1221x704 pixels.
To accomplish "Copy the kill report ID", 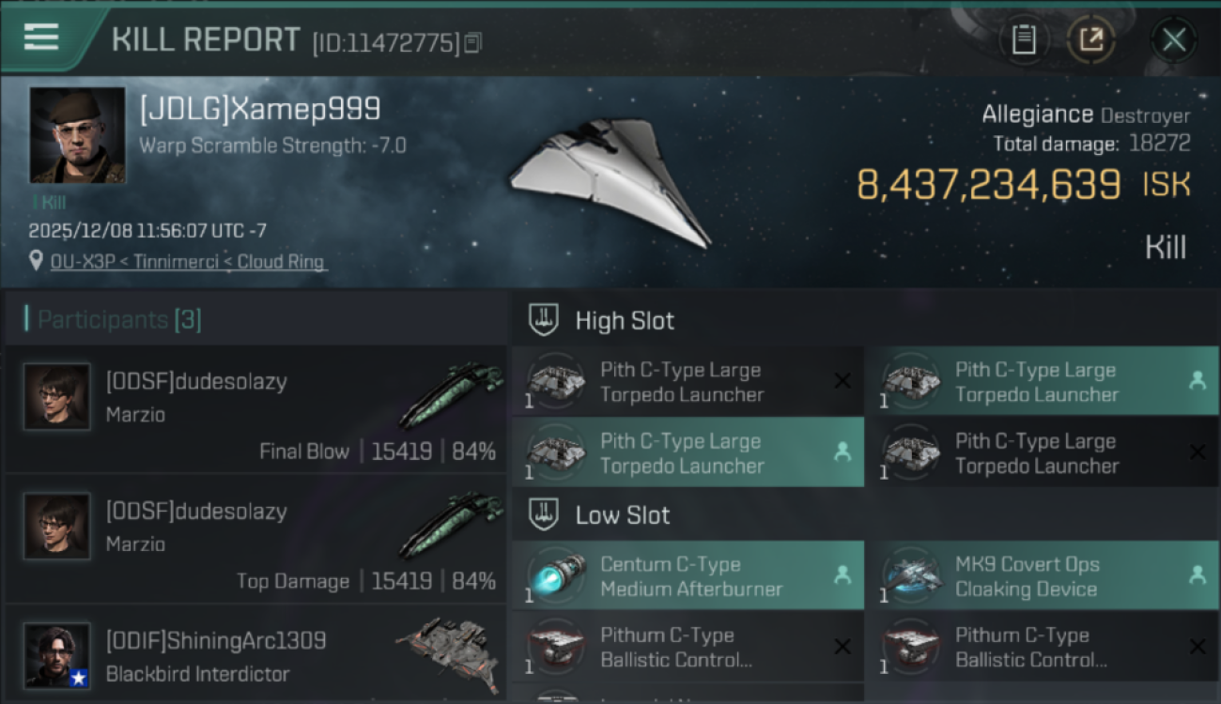I will (x=472, y=43).
